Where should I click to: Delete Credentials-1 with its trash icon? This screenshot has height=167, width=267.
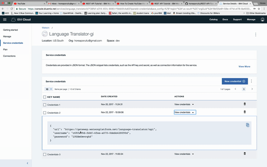point(245,104)
